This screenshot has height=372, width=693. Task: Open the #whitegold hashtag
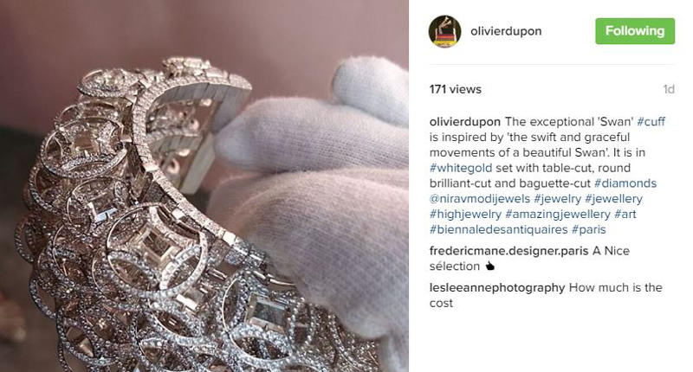pos(461,168)
